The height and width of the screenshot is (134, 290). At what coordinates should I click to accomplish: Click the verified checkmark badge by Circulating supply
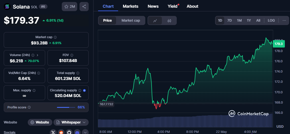[x=84, y=90]
